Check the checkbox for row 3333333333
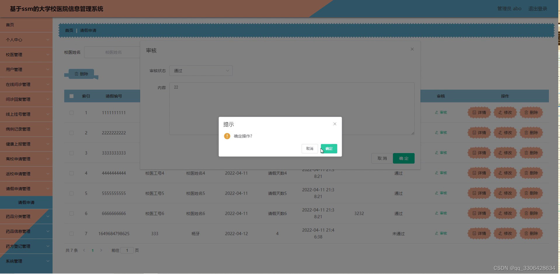The width and height of the screenshot is (560, 274). point(72,153)
